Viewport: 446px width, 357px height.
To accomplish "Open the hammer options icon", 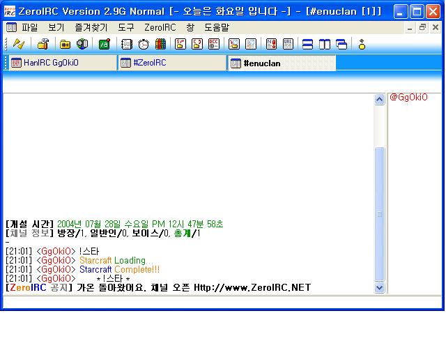I will click(43, 44).
